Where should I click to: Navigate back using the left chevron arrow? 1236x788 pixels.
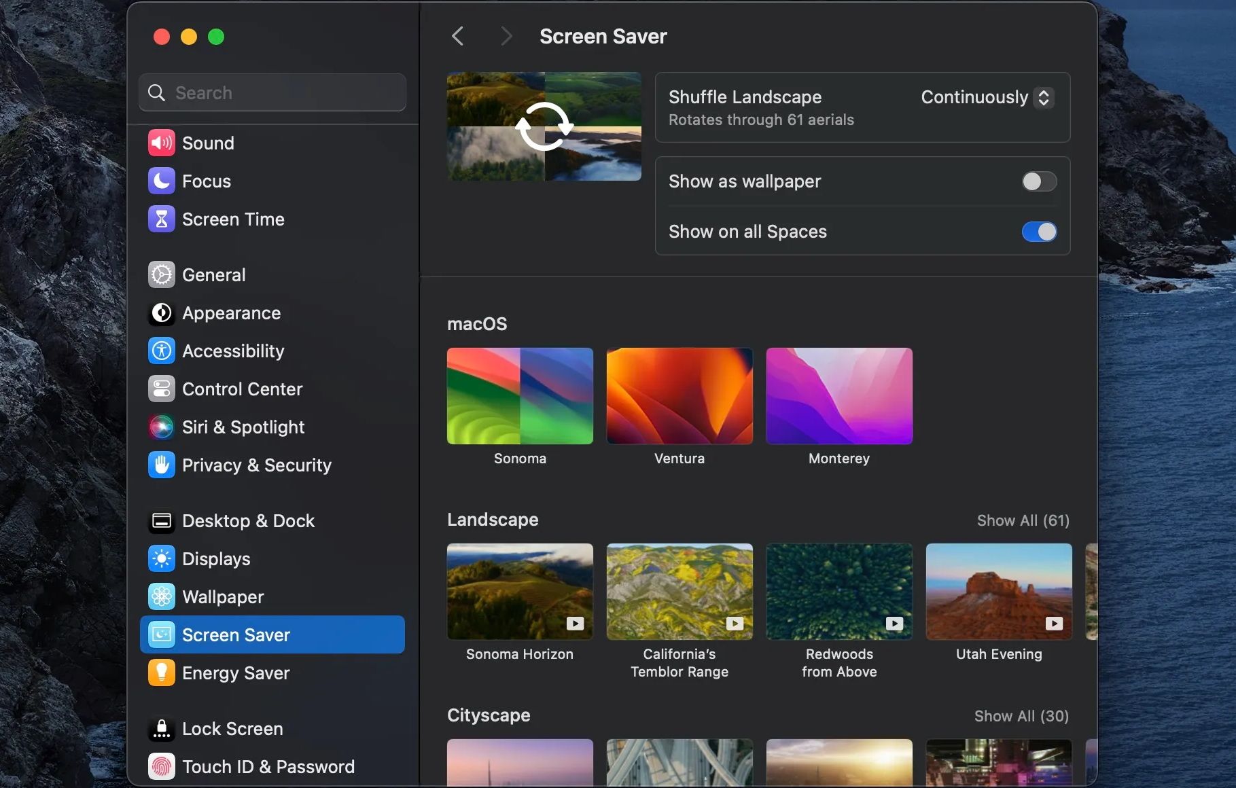pos(457,36)
